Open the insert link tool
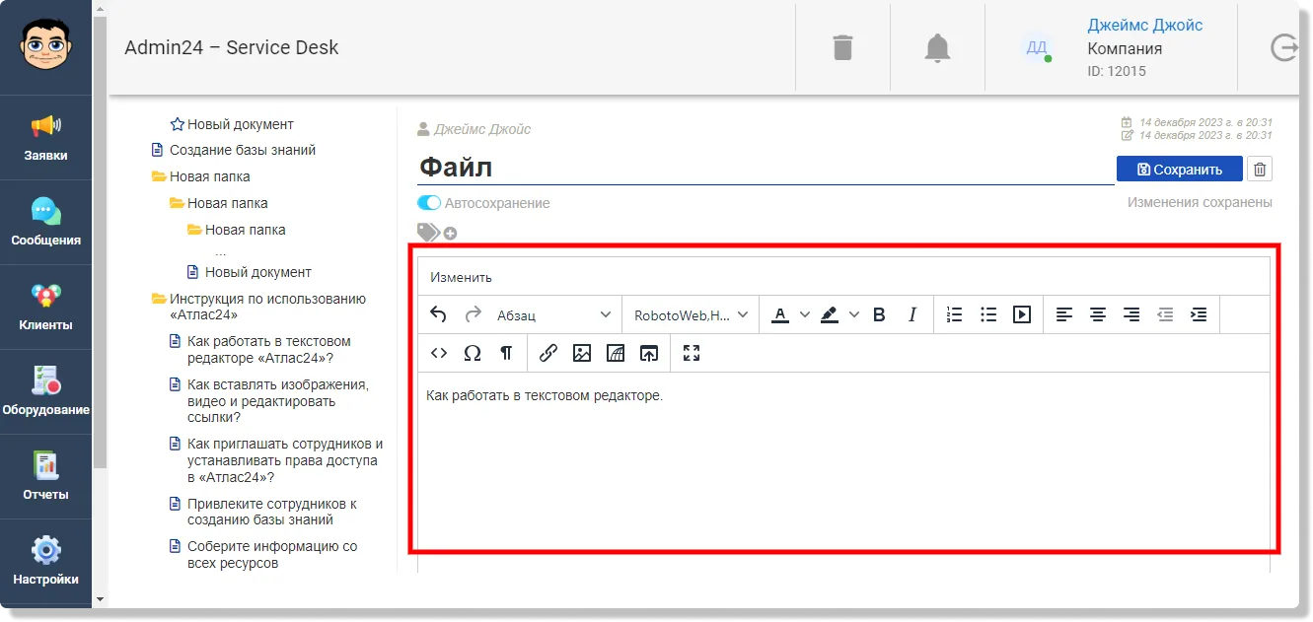1313x622 pixels. (548, 353)
